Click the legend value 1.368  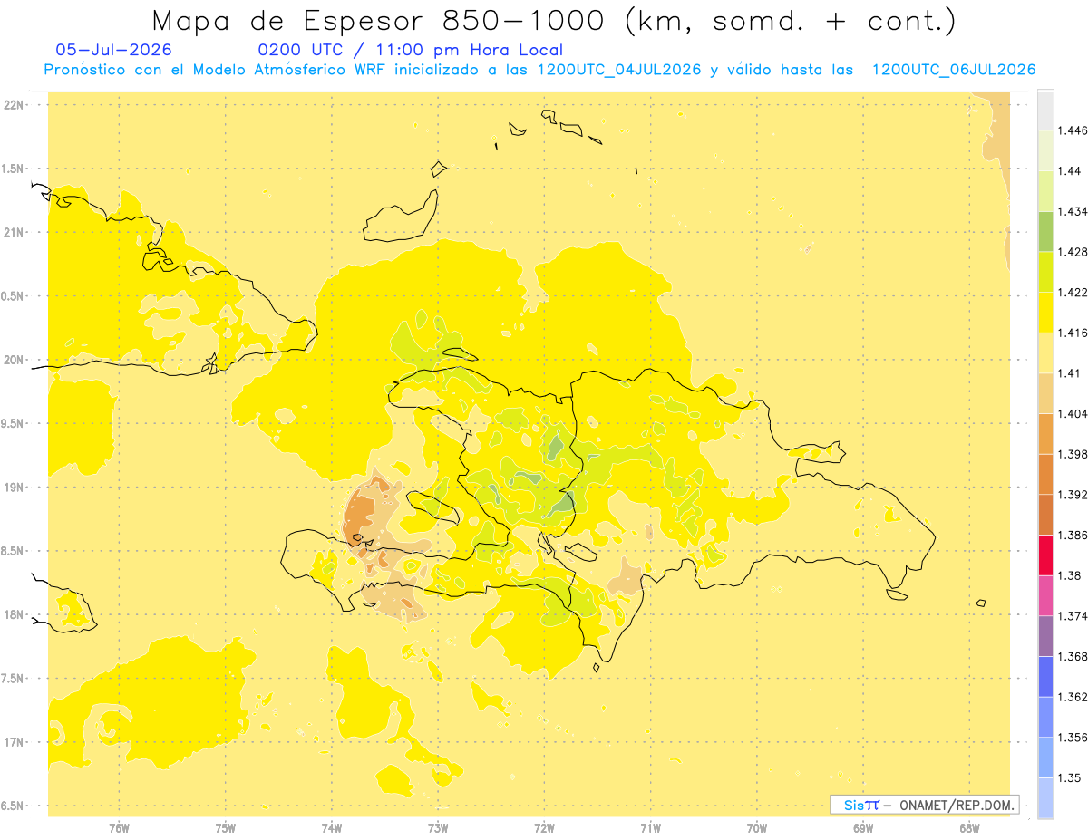[1073, 656]
